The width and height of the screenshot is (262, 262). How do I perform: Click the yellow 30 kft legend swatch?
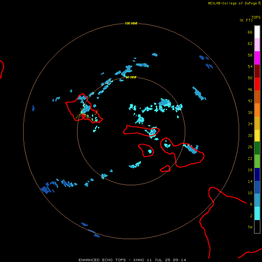[257, 136]
